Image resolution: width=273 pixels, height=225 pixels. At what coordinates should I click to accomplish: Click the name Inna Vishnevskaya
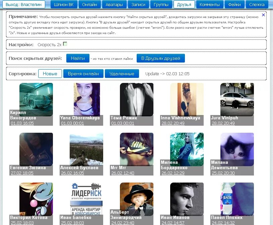click(180, 118)
